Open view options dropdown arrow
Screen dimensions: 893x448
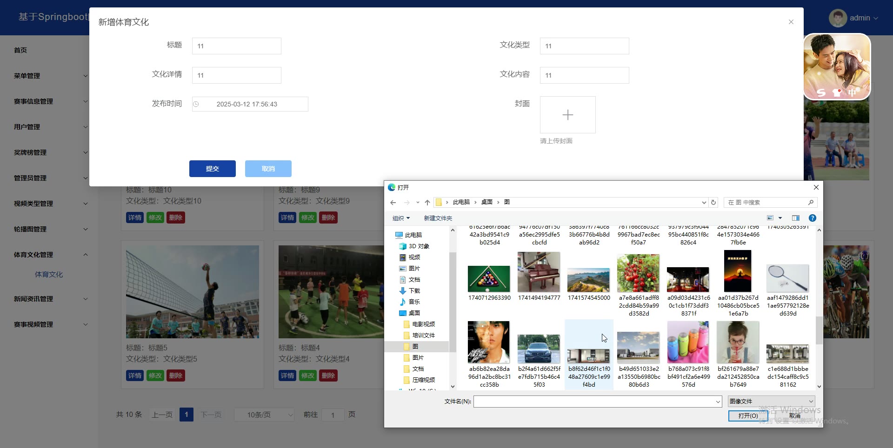tap(780, 218)
